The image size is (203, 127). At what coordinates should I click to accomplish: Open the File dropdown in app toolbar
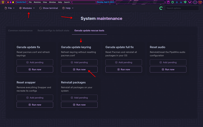pyautogui.click(x=10, y=8)
